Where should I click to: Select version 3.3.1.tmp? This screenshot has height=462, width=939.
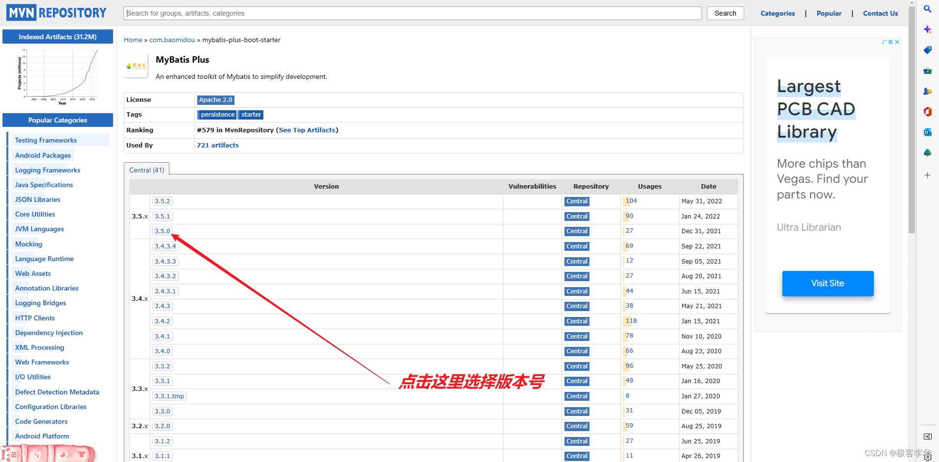coord(169,396)
